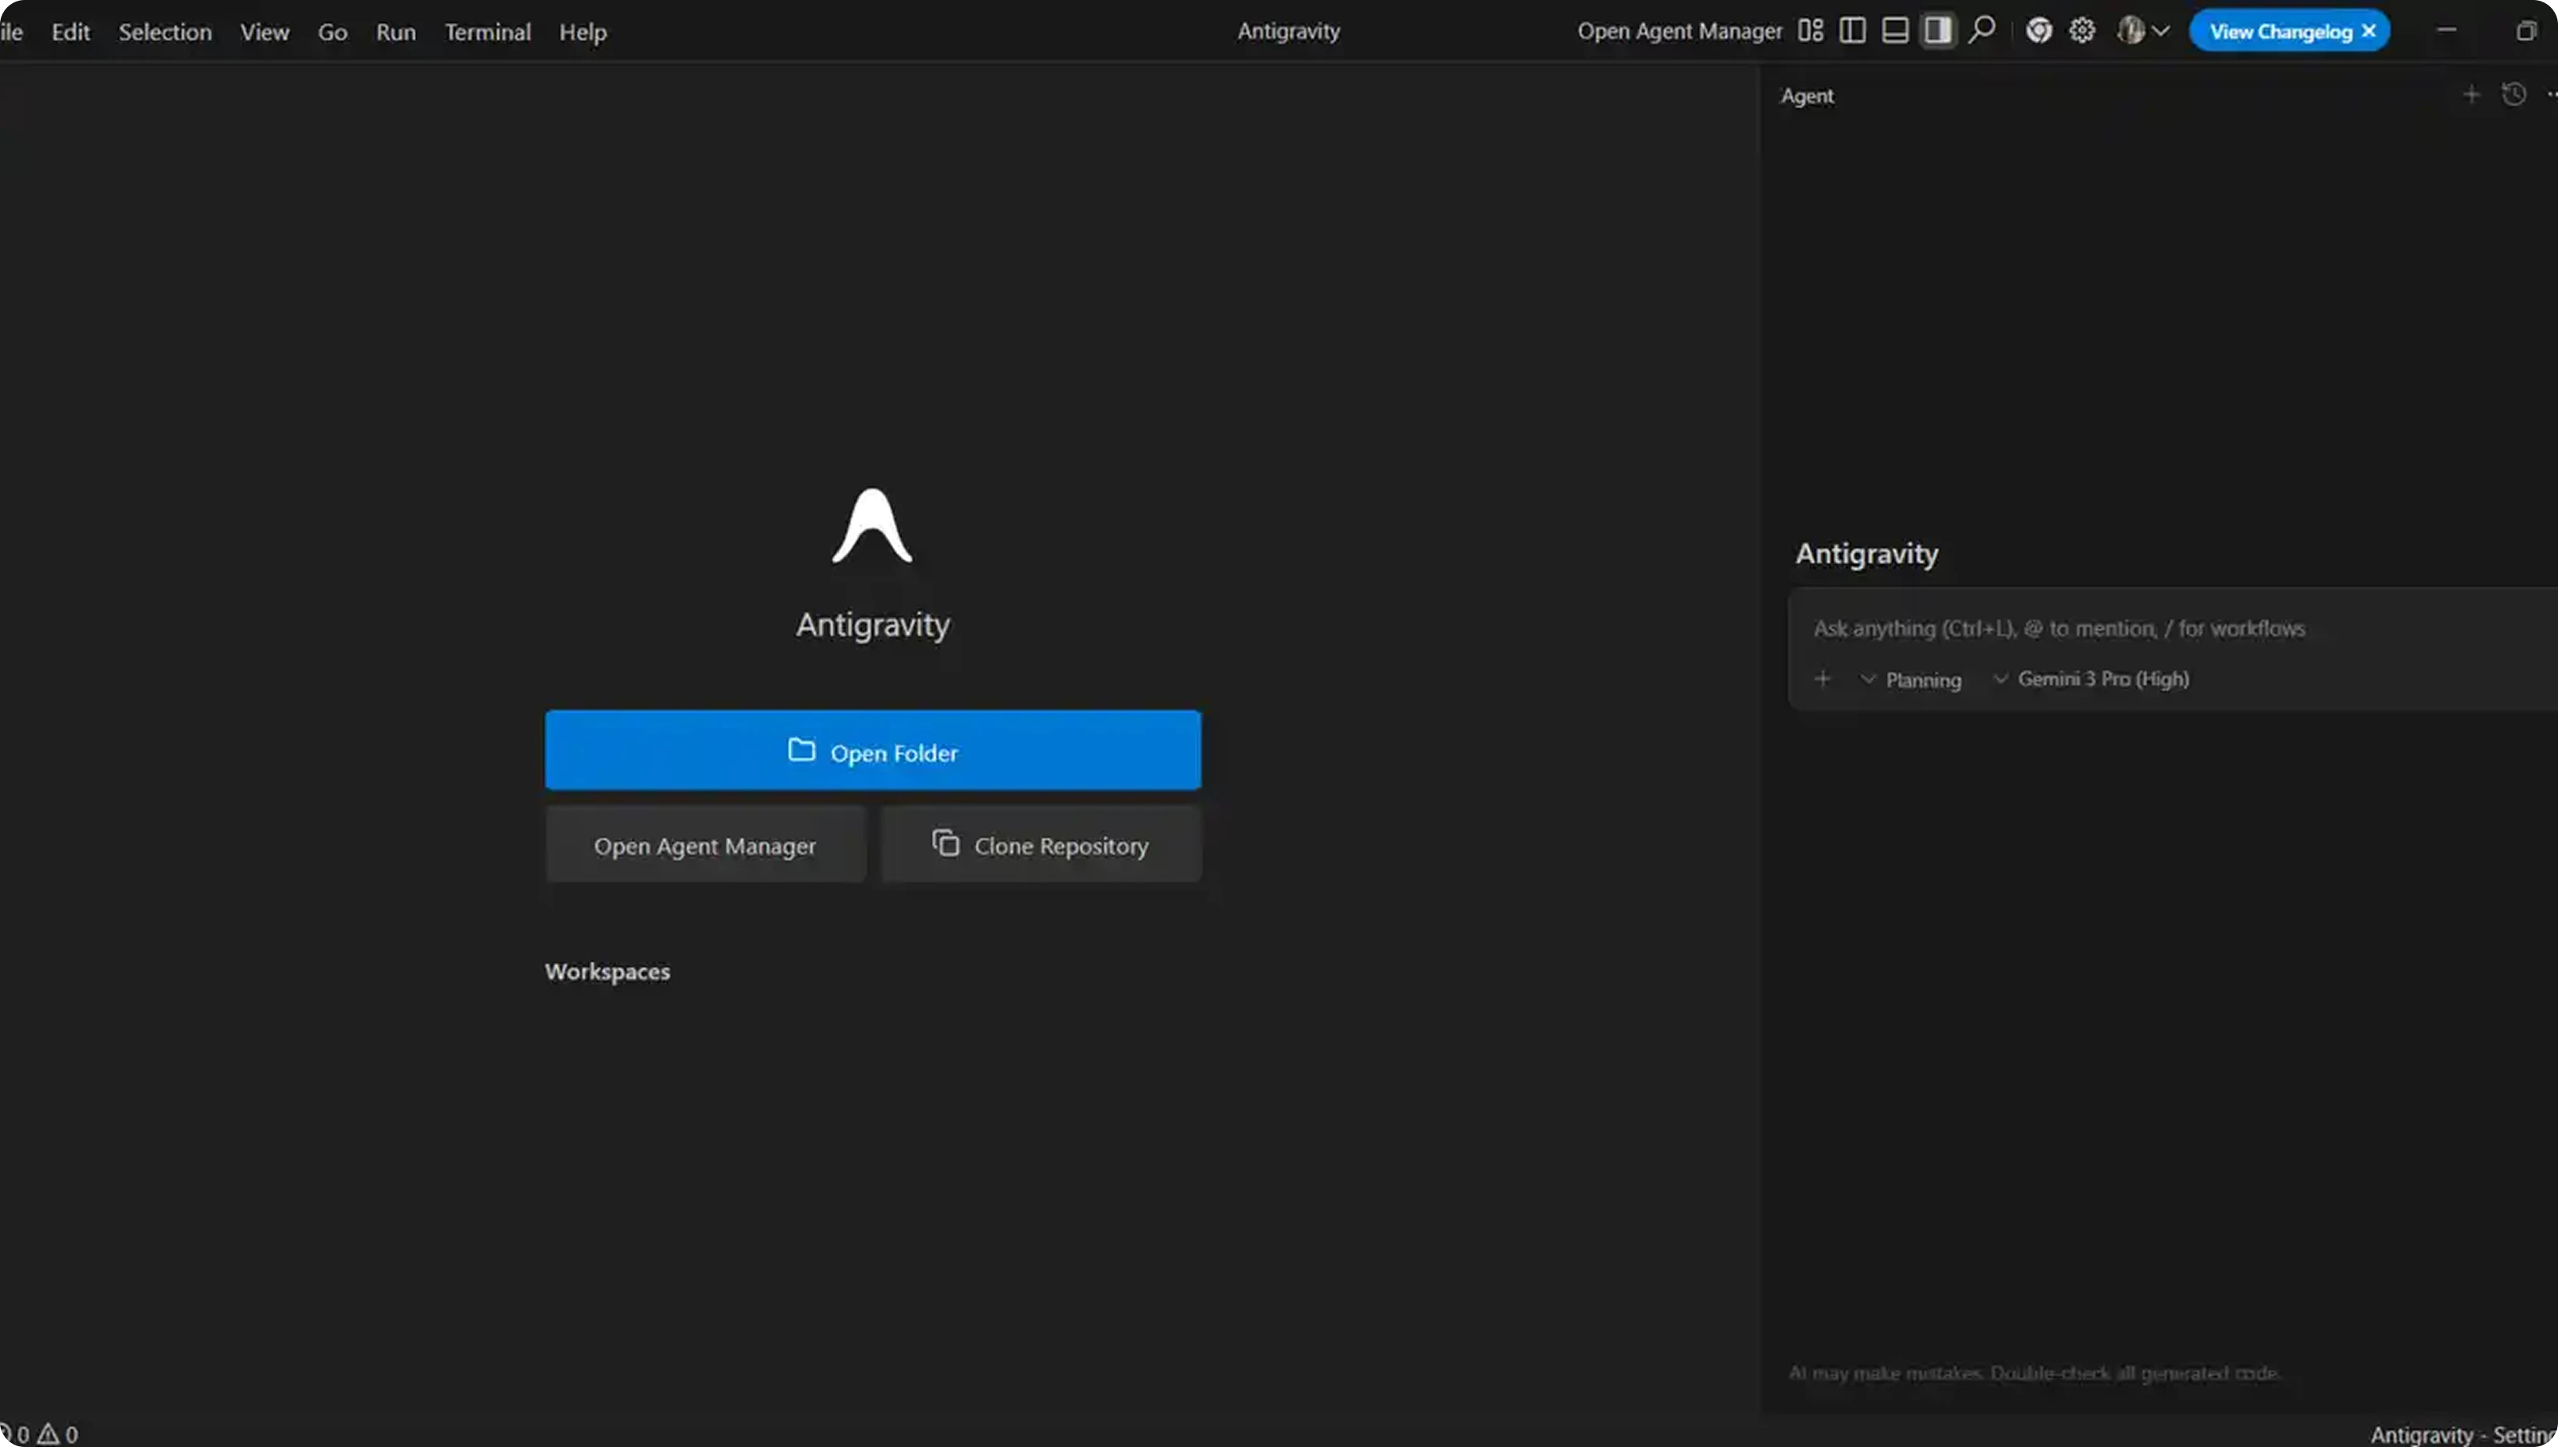
Task: Open Chrome browser integration icon
Action: (2039, 30)
